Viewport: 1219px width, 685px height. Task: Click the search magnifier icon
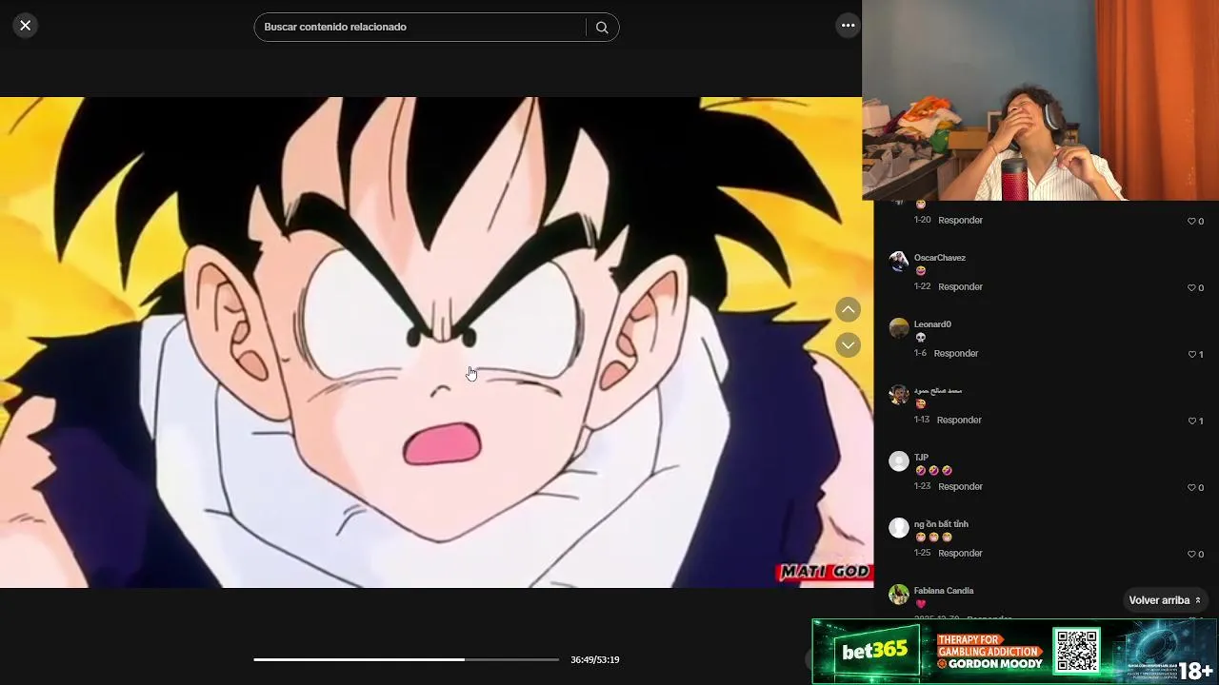[602, 28]
